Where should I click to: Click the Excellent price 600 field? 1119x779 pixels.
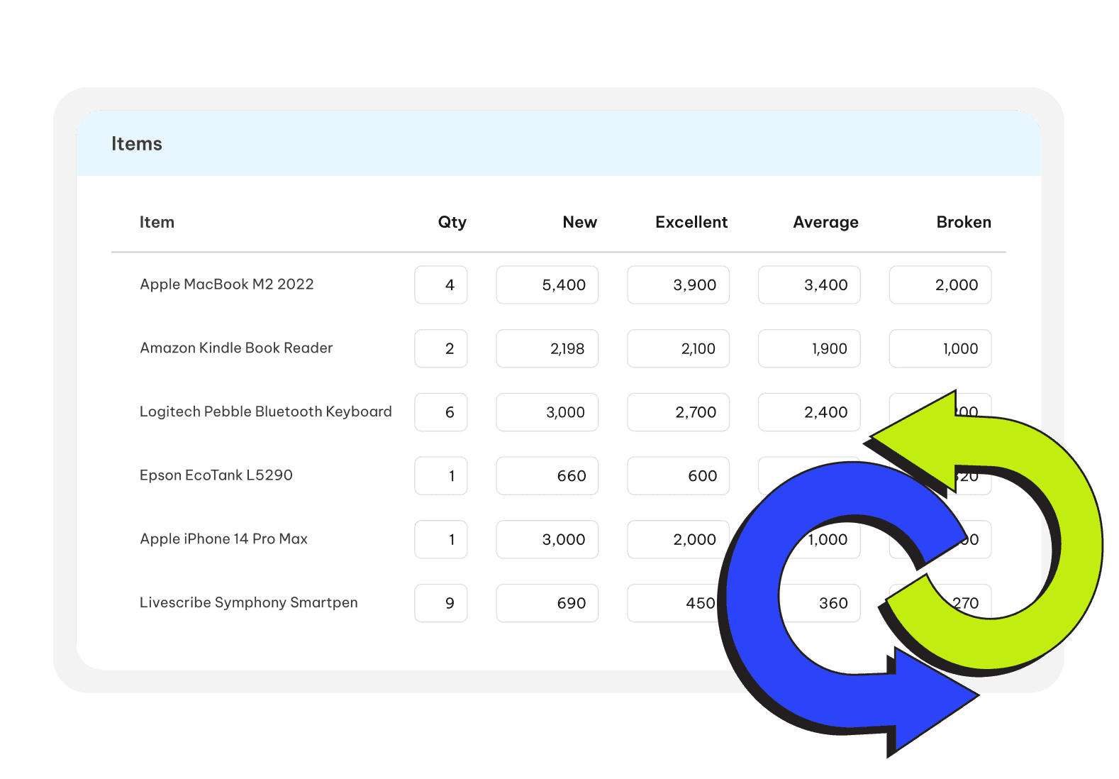point(678,475)
